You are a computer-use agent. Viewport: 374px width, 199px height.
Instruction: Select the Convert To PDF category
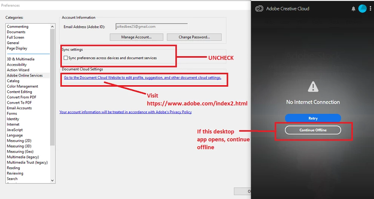[19, 103]
